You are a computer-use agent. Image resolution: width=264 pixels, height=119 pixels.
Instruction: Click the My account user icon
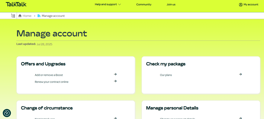[241, 4]
